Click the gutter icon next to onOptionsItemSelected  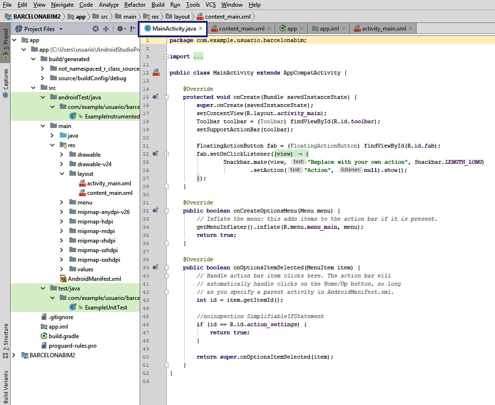155,267
